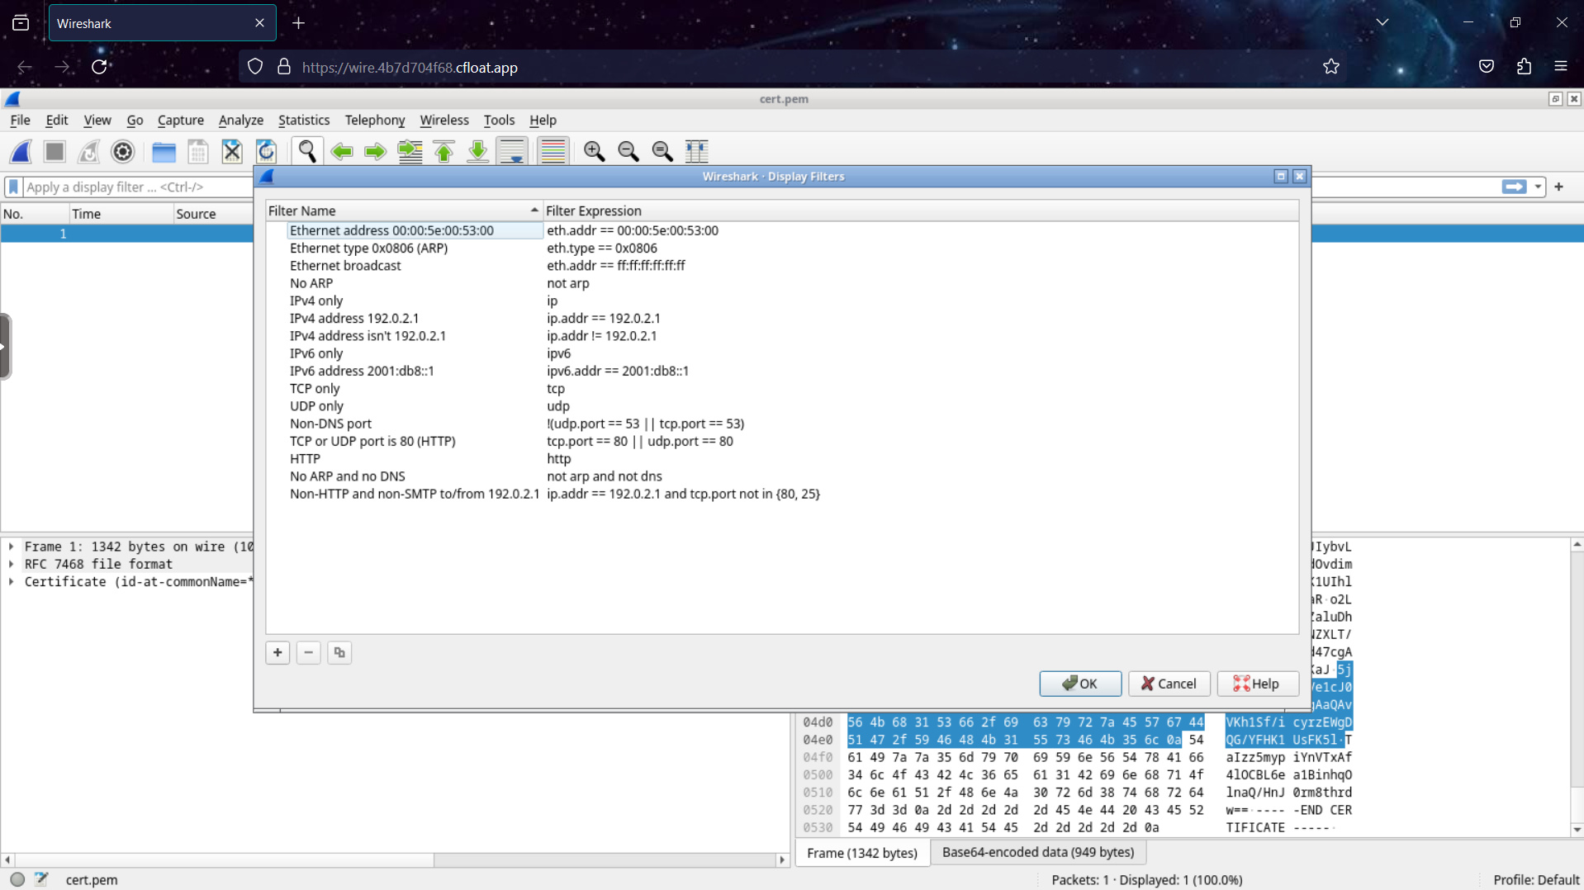1584x890 pixels.
Task: Remove selected filter with the minus button
Action: tap(308, 653)
